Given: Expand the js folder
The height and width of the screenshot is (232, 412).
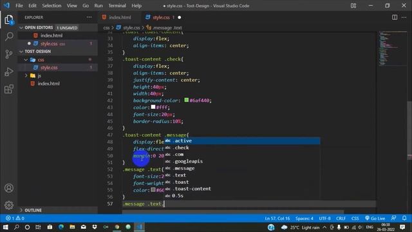Looking at the screenshot, I should point(26,76).
